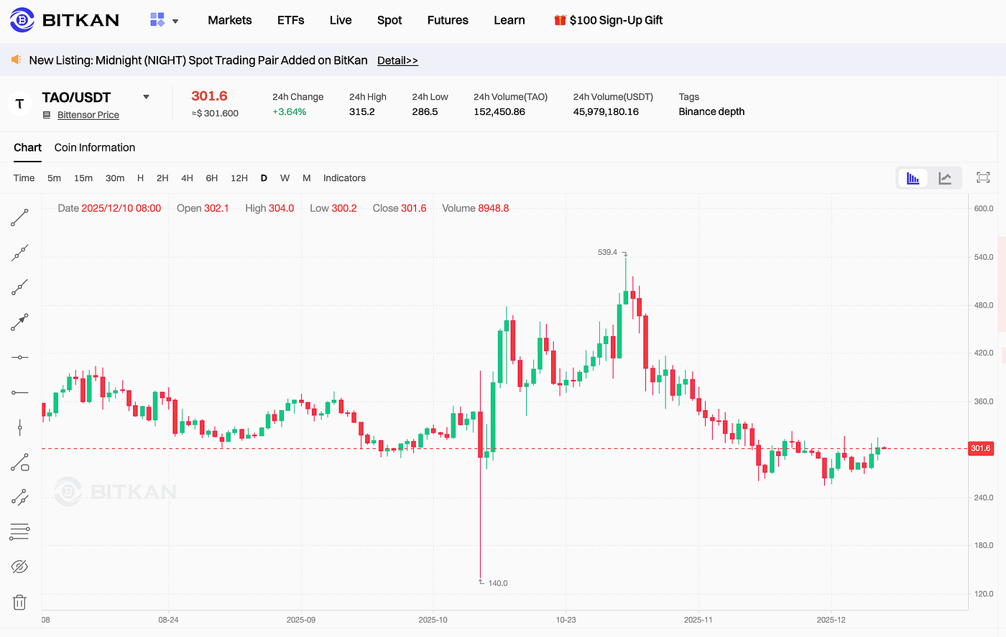Select the vertical line drawing tool
This screenshot has height=637, width=1006.
pos(19,427)
